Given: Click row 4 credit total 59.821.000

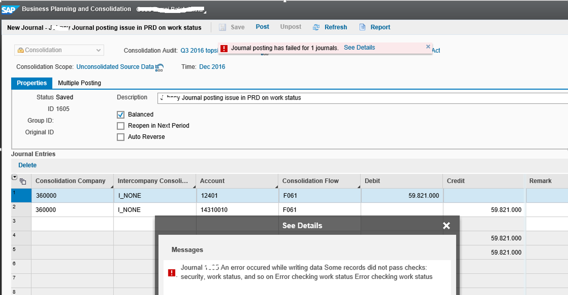Looking at the screenshot, I should (x=491, y=238).
